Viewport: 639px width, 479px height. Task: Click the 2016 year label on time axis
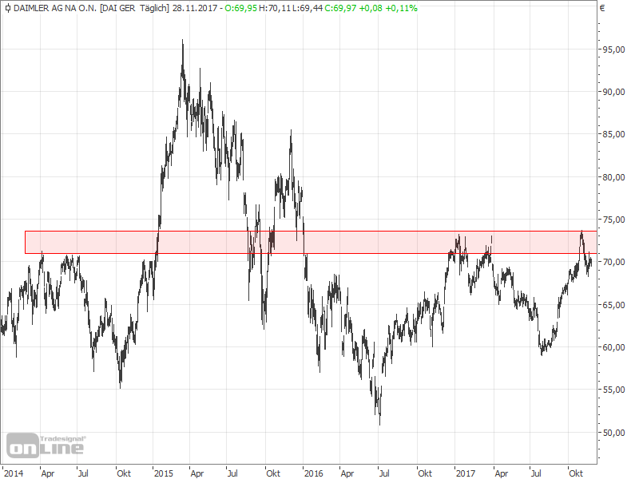click(x=313, y=473)
